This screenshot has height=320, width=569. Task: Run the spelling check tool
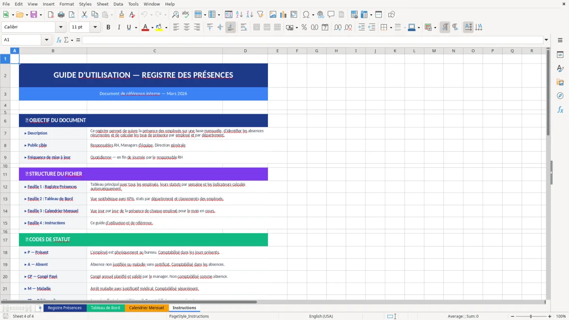click(x=185, y=15)
